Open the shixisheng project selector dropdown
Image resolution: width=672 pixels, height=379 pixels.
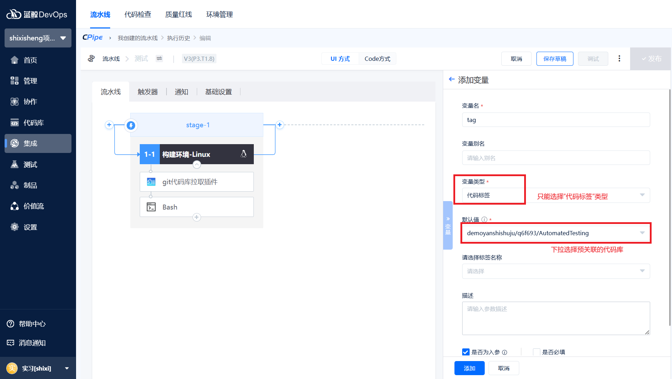[38, 38]
